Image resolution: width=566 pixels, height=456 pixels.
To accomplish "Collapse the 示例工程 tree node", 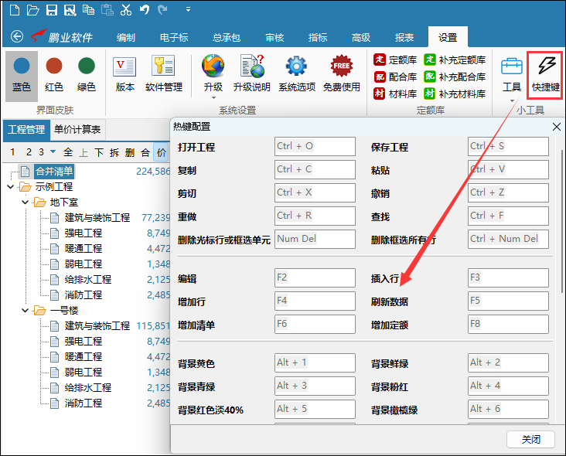I will pyautogui.click(x=10, y=187).
